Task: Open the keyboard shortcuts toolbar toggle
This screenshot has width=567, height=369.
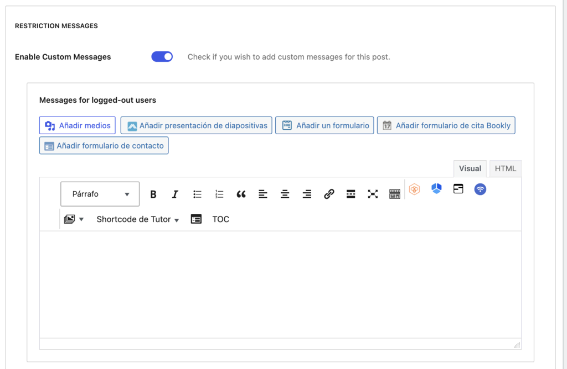Action: [x=395, y=194]
